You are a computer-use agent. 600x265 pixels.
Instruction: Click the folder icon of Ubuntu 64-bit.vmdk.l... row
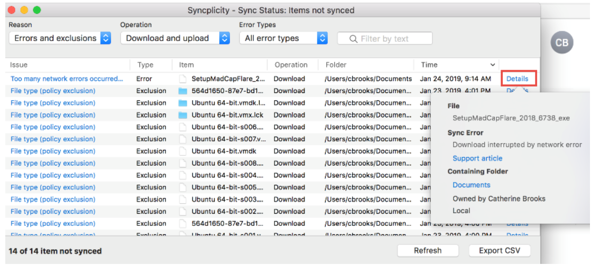(x=182, y=103)
